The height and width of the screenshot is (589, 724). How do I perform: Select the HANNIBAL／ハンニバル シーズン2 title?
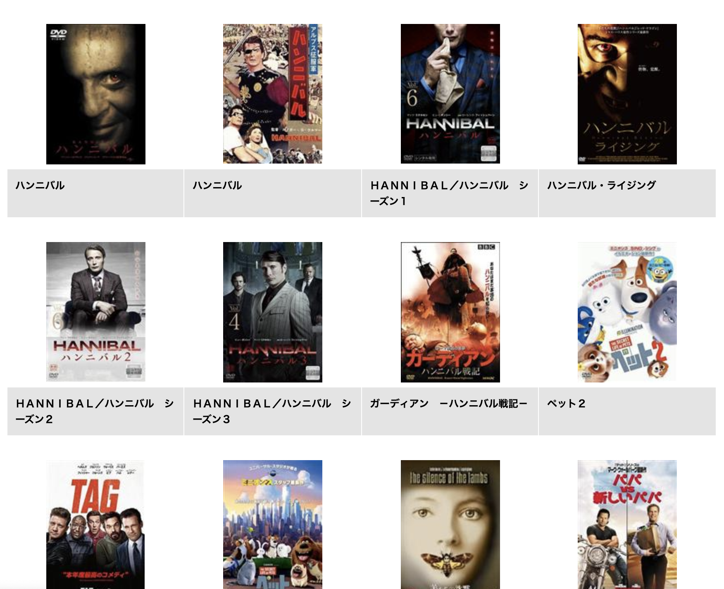[95, 411]
